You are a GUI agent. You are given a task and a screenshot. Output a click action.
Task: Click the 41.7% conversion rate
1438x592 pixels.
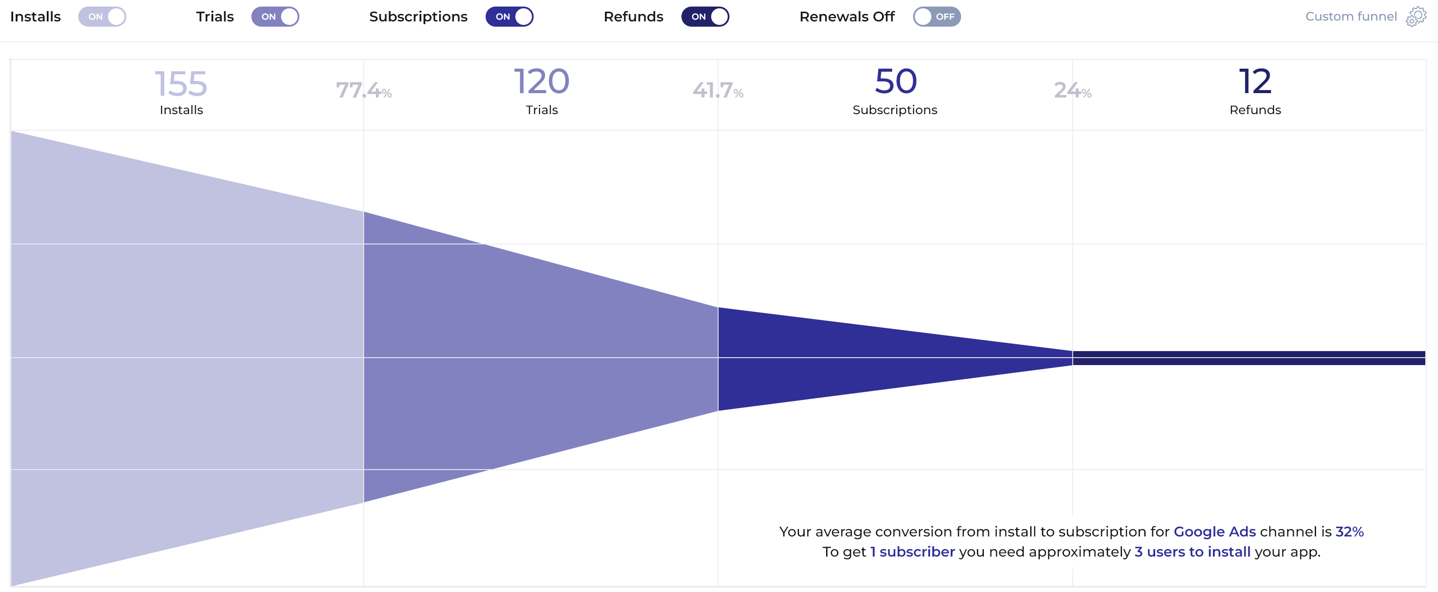(718, 91)
